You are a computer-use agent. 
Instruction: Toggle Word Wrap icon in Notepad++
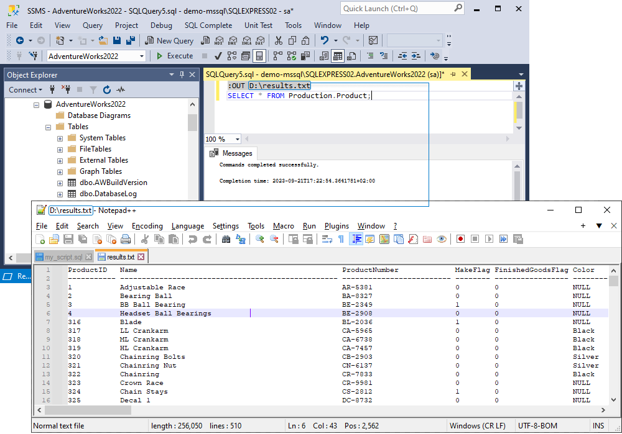[327, 239]
